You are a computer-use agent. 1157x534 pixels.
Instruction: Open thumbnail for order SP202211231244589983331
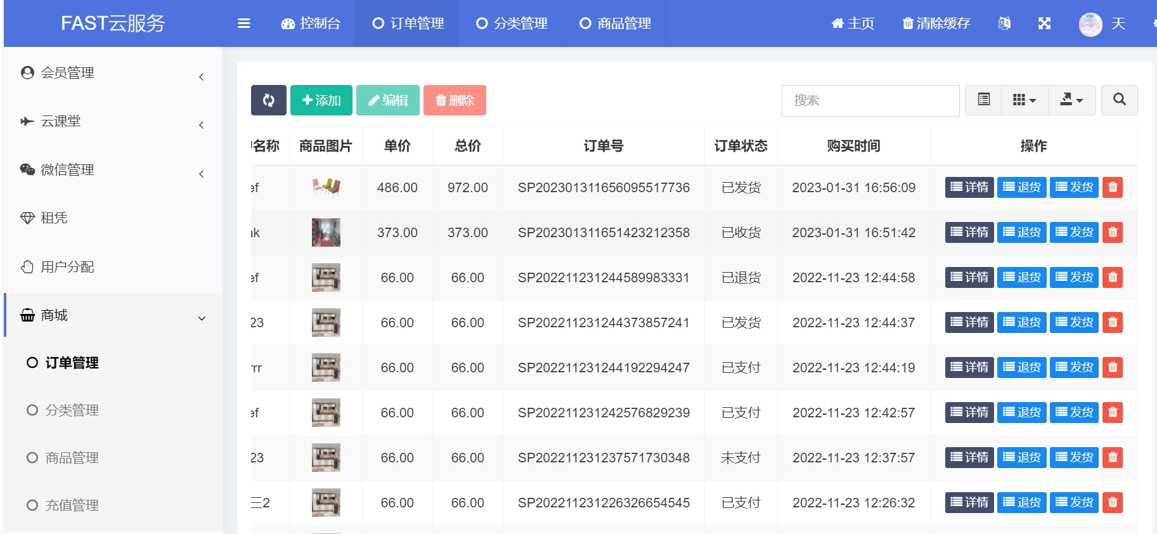point(326,277)
